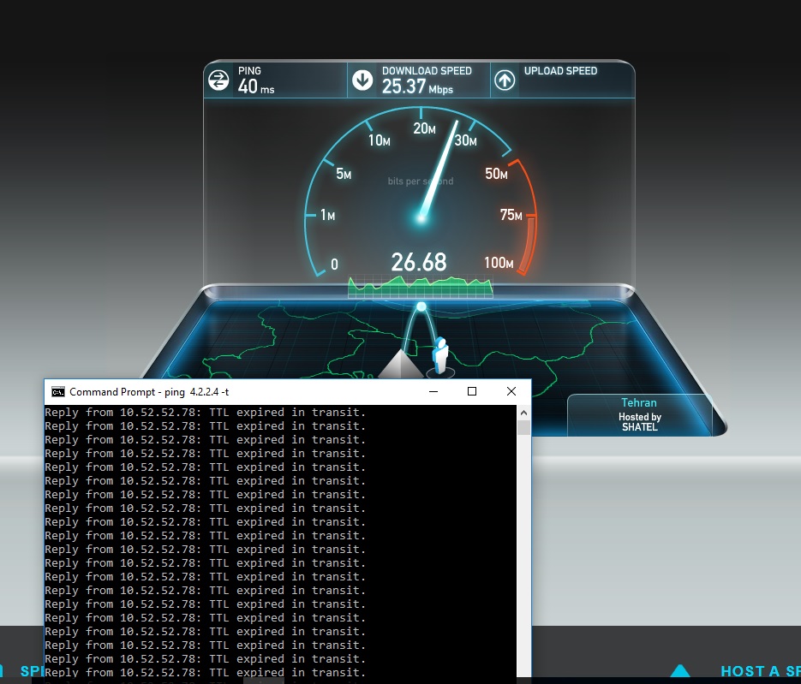Click the pyramid server marker on map
Screen dimensions: 801x684
tap(402, 363)
